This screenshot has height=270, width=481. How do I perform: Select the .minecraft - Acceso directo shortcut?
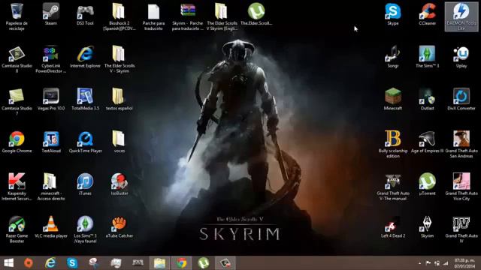tap(51, 187)
